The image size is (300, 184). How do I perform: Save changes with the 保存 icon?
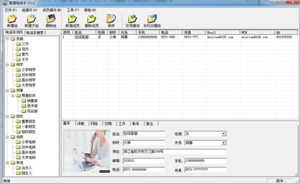click(111, 19)
